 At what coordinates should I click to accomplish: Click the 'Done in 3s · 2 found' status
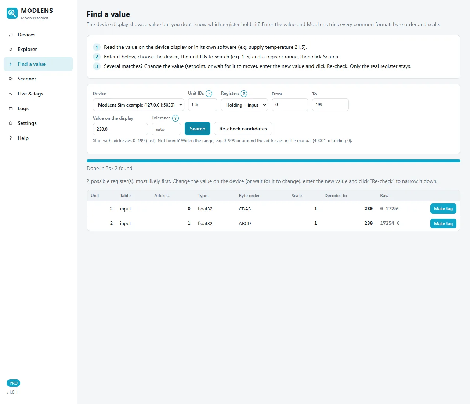(109, 168)
